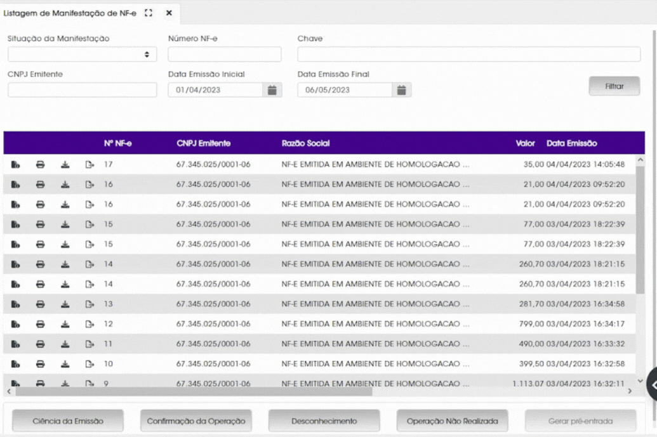This screenshot has width=657, height=437.
Task: Open the Situação da Manifestação dropdown
Action: (82, 55)
